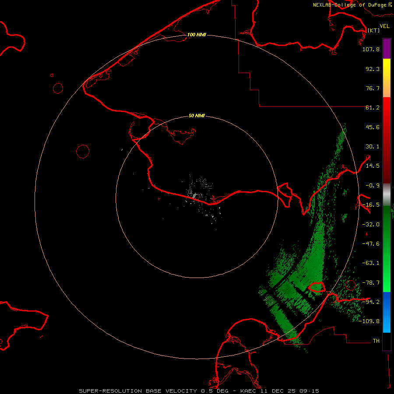The image size is (394, 394).
Task: Click the purple segment of velocity color bar
Action: tap(387, 49)
